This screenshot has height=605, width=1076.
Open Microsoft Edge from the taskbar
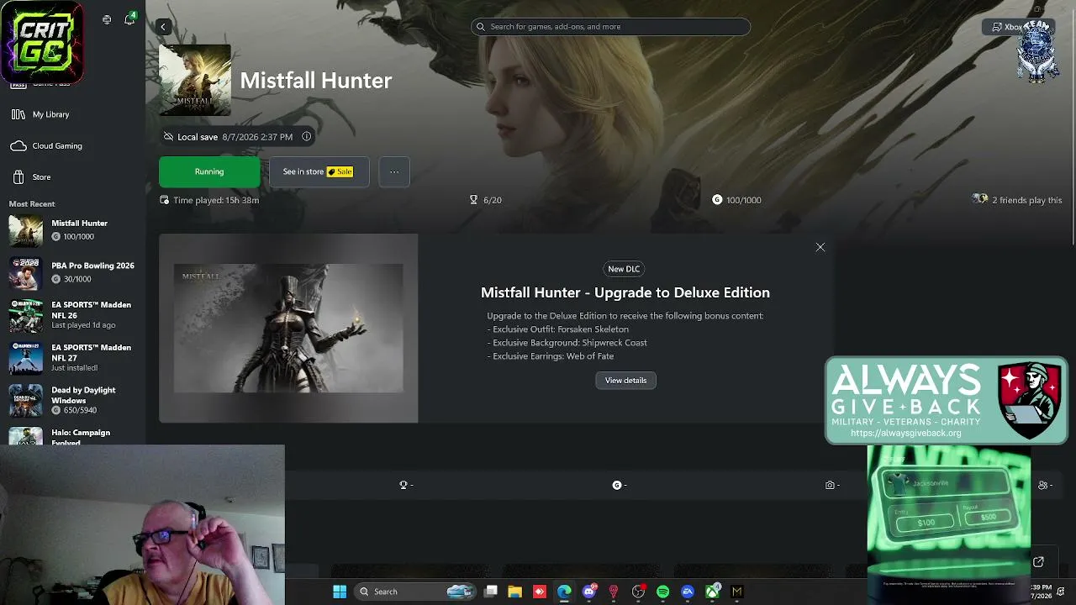pos(564,592)
